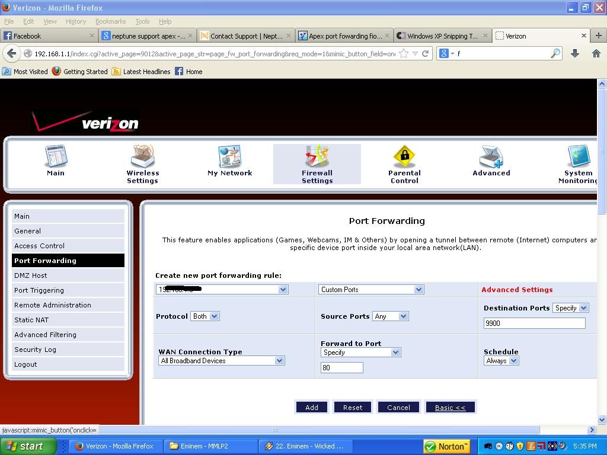Click the Norton tray indicator

(447, 446)
